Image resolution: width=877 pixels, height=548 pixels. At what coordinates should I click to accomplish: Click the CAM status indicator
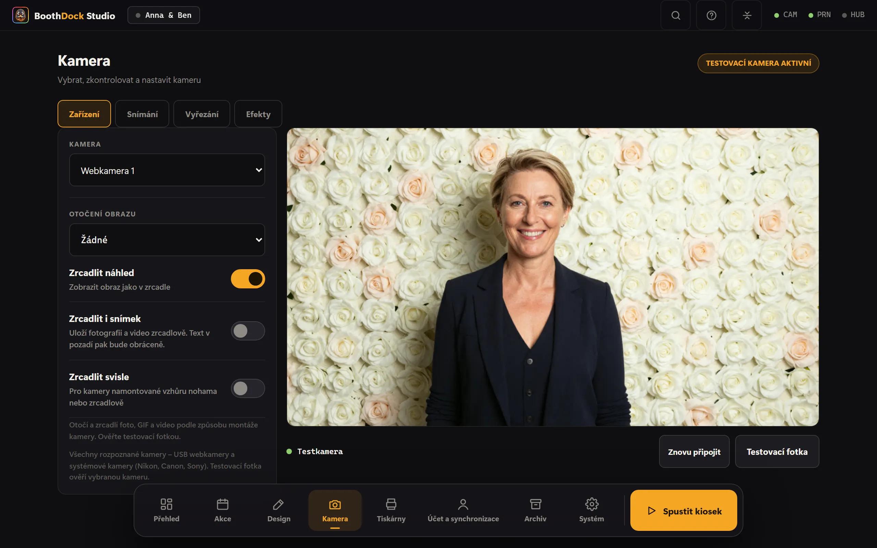(x=786, y=15)
